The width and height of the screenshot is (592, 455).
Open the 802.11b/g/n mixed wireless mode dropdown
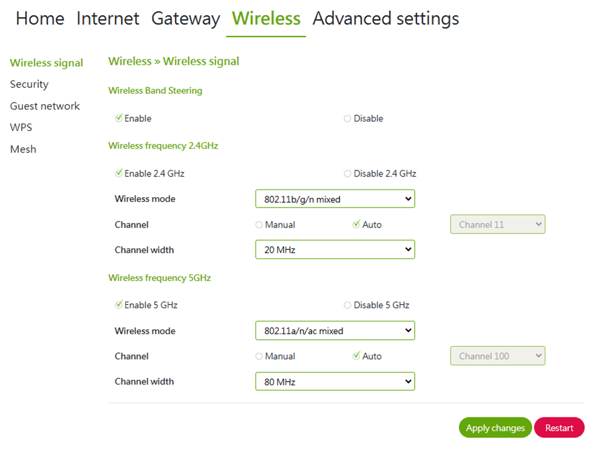(x=335, y=199)
